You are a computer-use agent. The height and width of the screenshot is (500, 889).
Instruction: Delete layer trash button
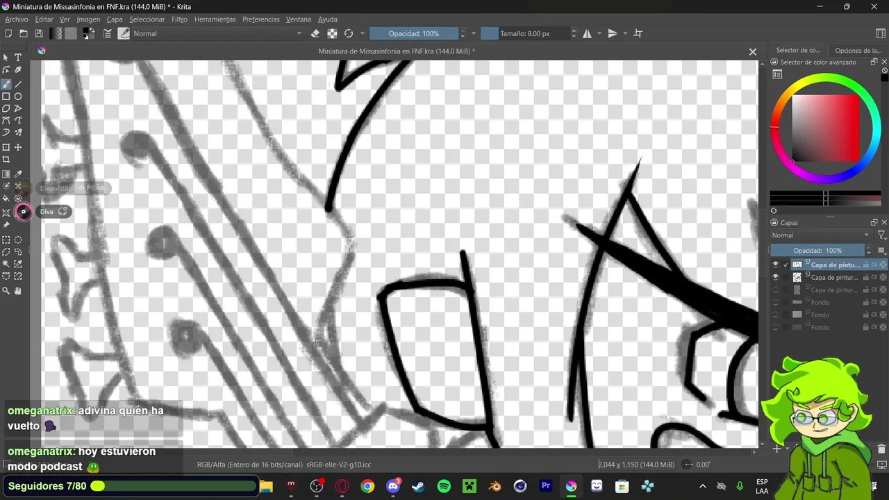pyautogui.click(x=881, y=449)
